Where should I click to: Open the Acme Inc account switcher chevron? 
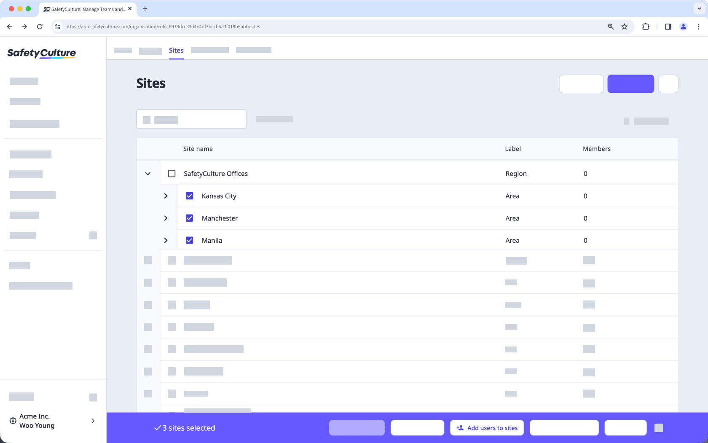tap(93, 421)
